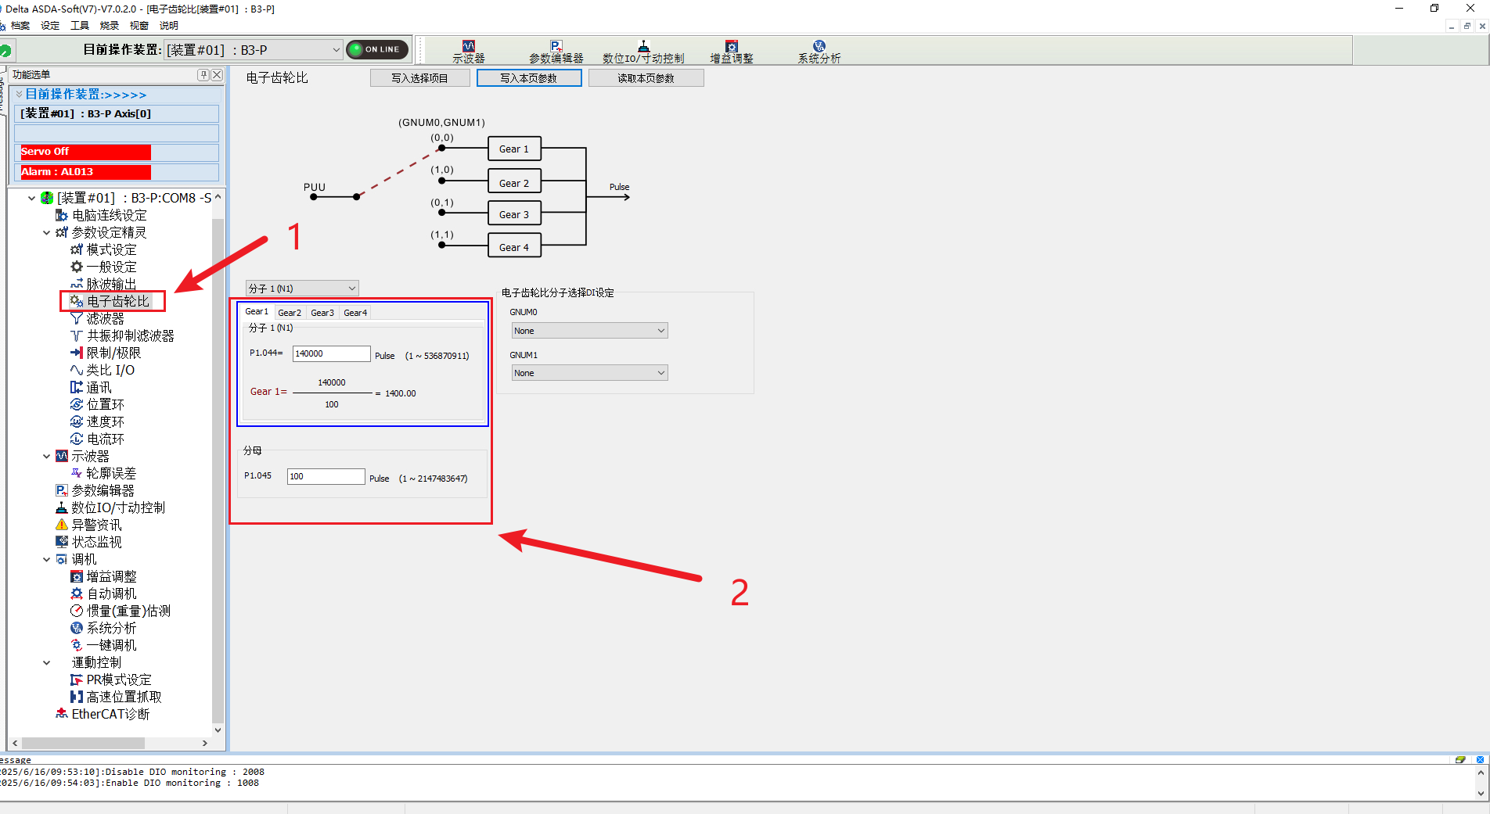This screenshot has width=1490, height=814.
Task: Switch to the Gear2 tab
Action: click(290, 313)
